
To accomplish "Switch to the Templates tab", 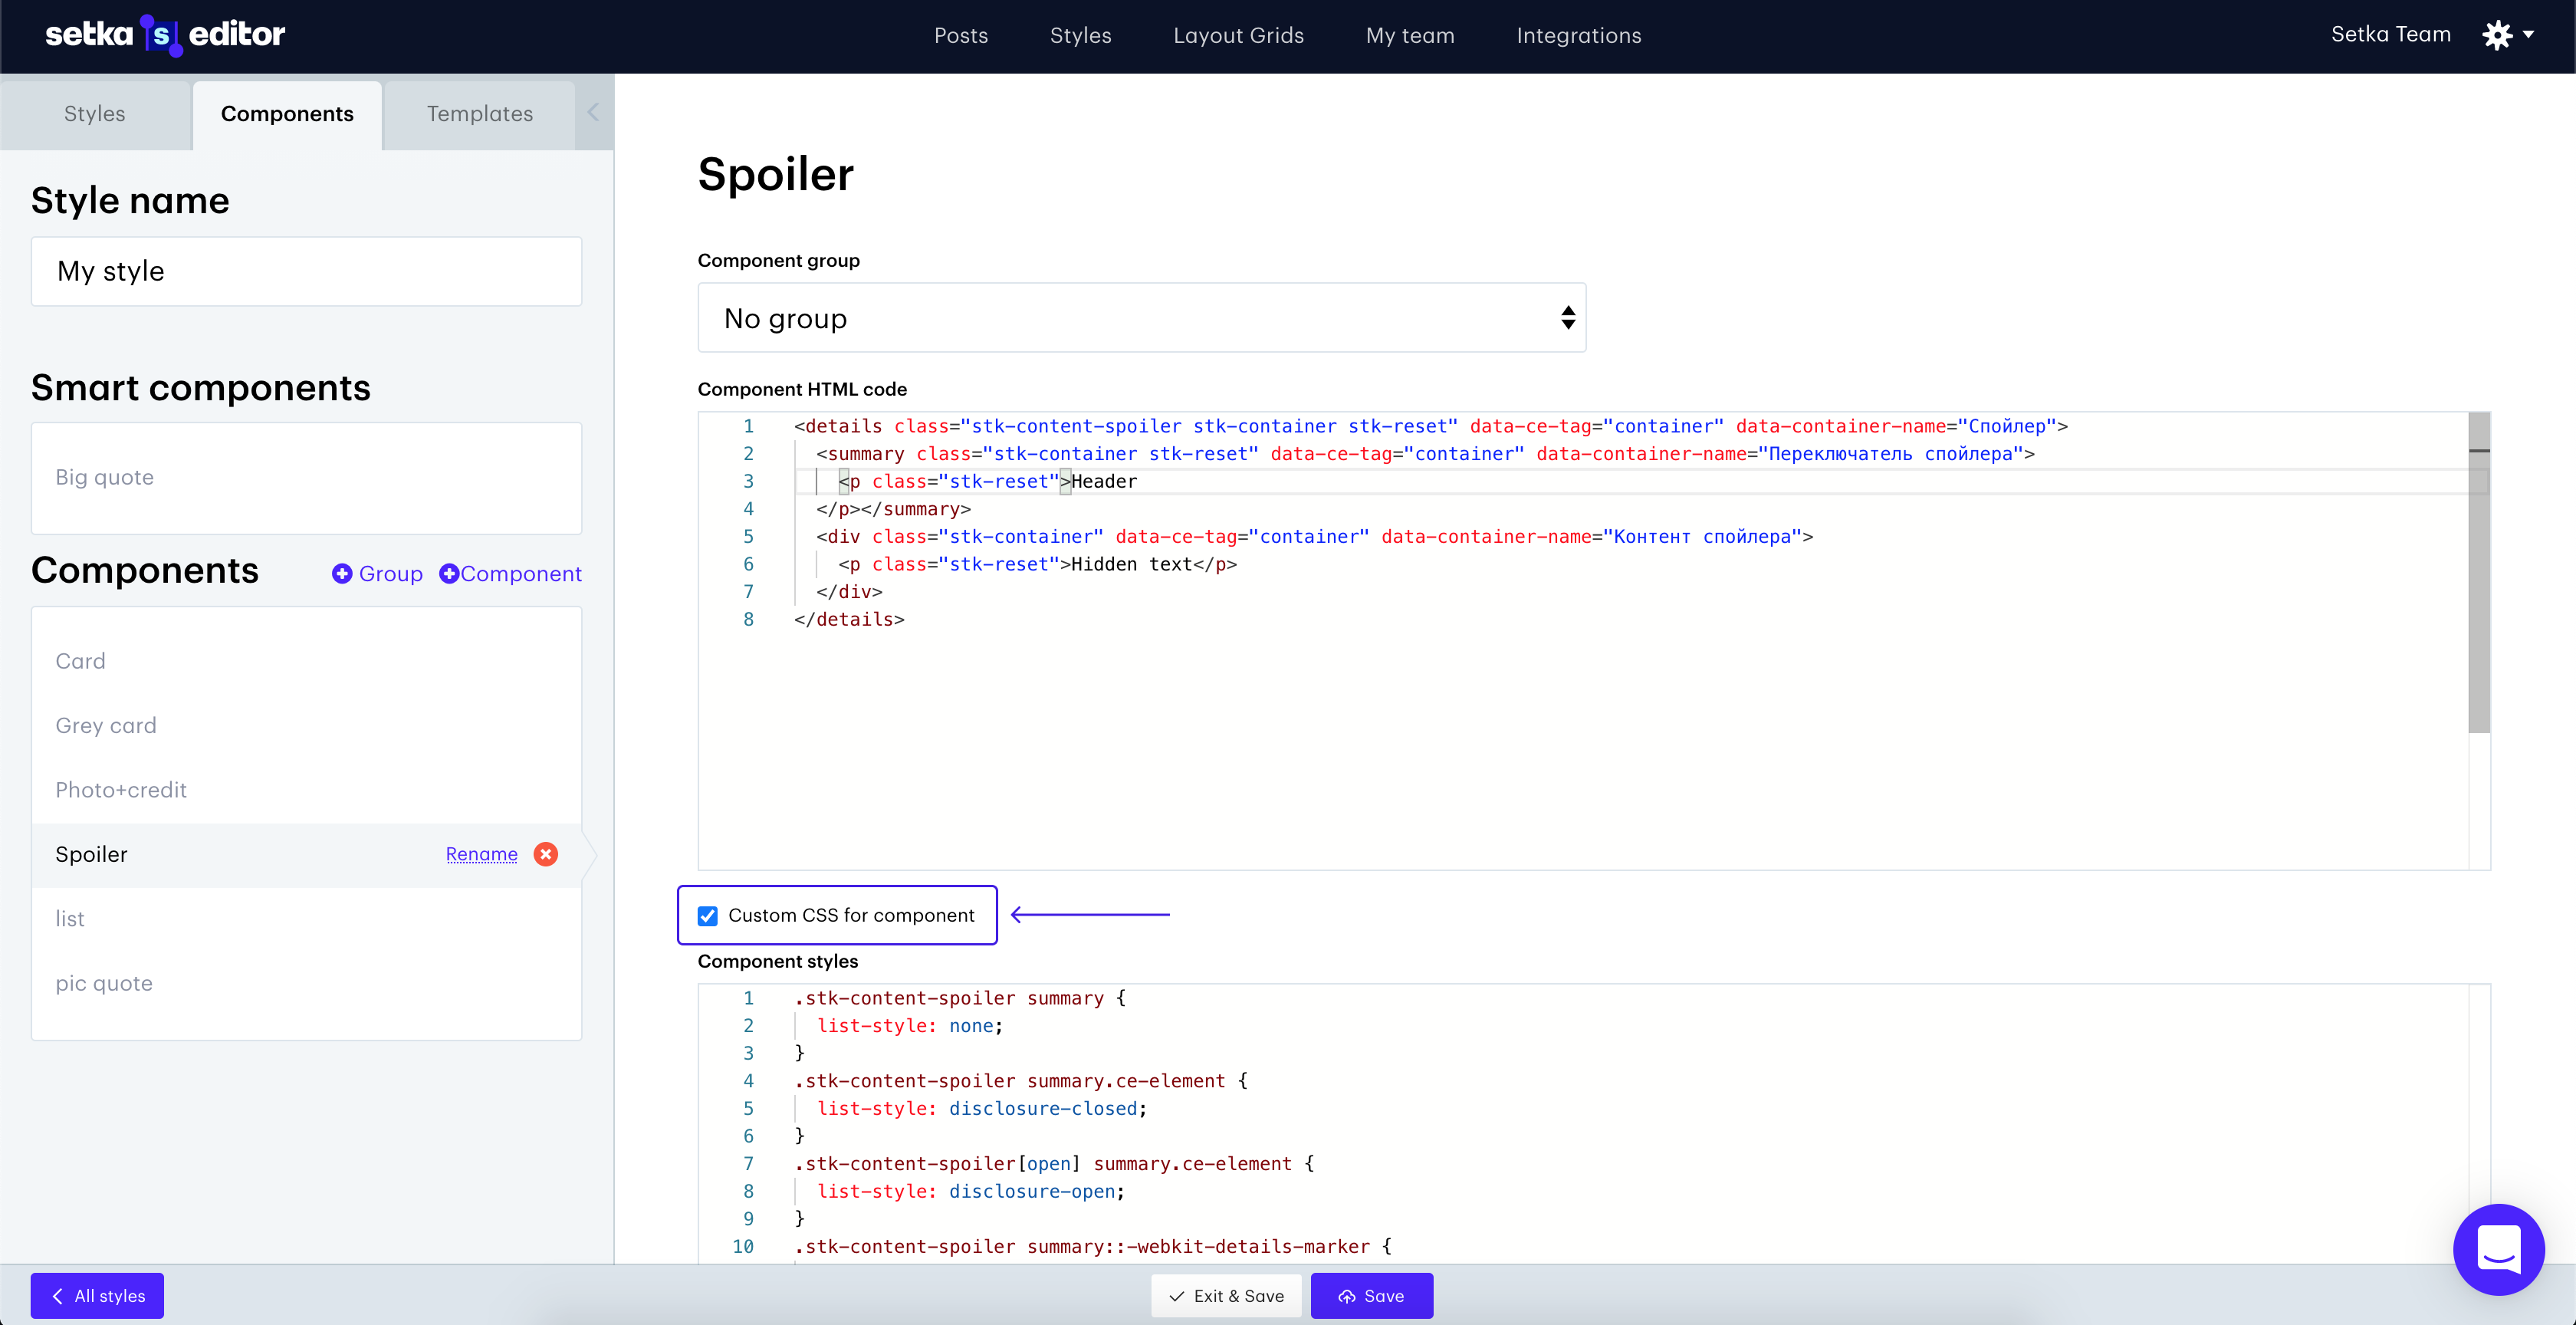I will coord(480,113).
